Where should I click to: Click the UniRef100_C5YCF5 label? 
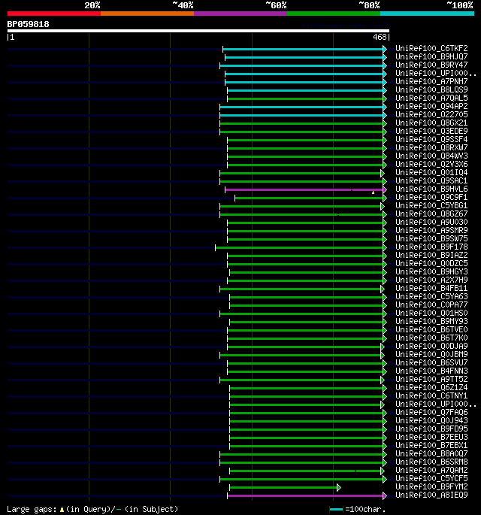[431, 479]
